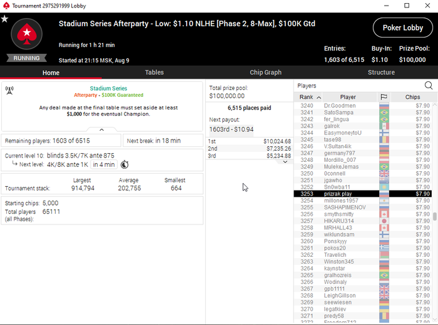438x325 pixels.
Task: Click the Player column header
Action: tap(348, 97)
